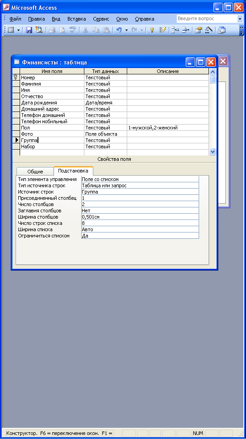
Task: Click the field grid vertical scrollbar thumb
Action: click(213, 79)
